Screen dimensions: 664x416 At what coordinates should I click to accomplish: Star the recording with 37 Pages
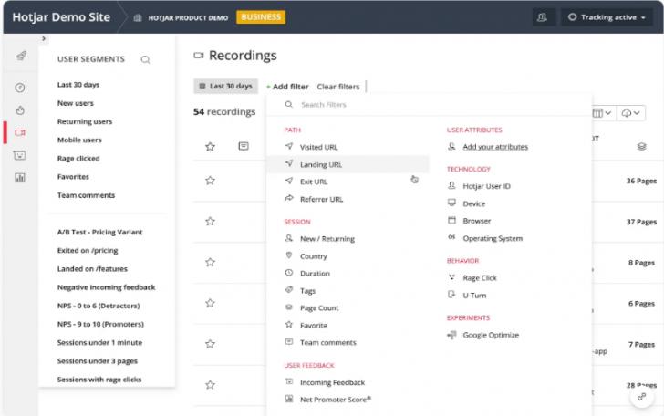[210, 221]
